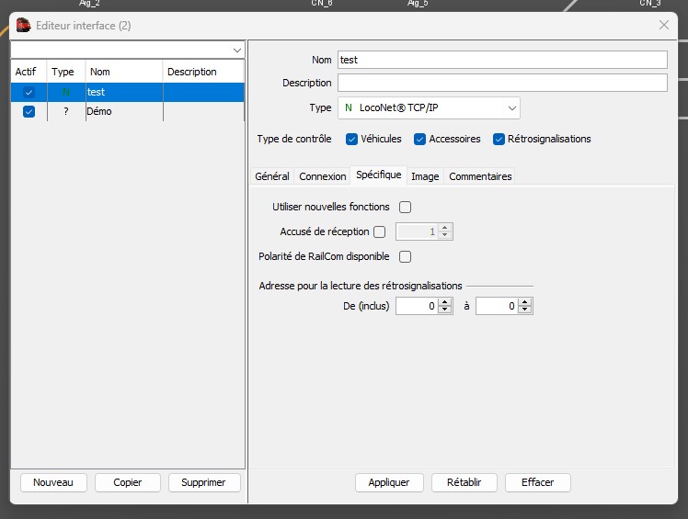Image resolution: width=688 pixels, height=519 pixels.
Task: Decrease Accusé de réception value
Action: [445, 235]
